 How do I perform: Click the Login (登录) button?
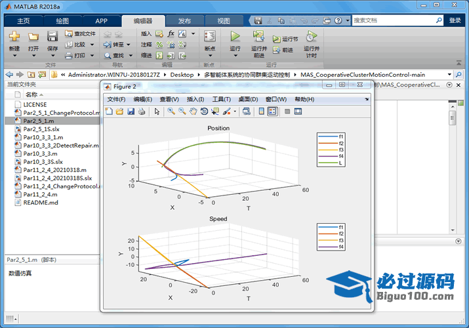(455, 20)
